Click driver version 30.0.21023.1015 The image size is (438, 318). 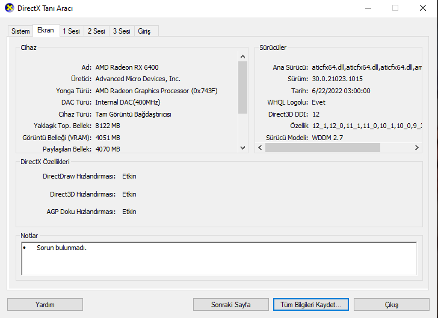(x=337, y=79)
